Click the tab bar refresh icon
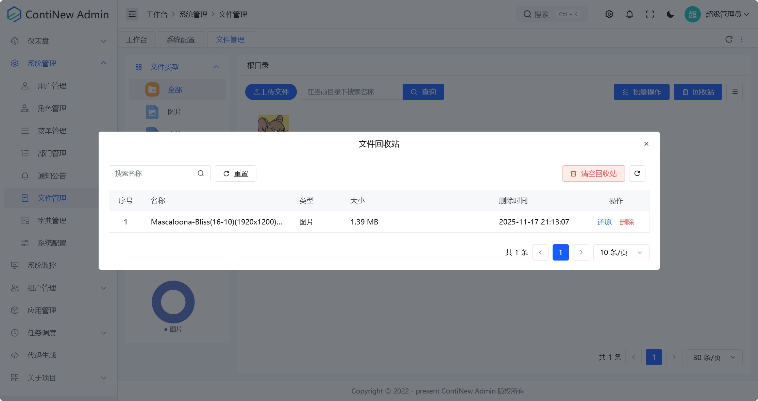Screen dimensions: 758x401 729,39
